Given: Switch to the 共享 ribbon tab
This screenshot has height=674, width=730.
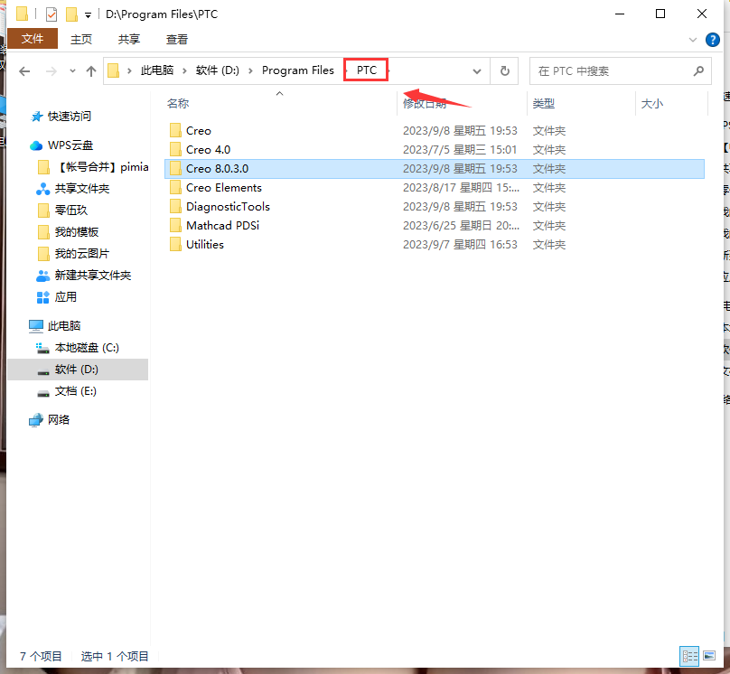Looking at the screenshot, I should (129, 39).
